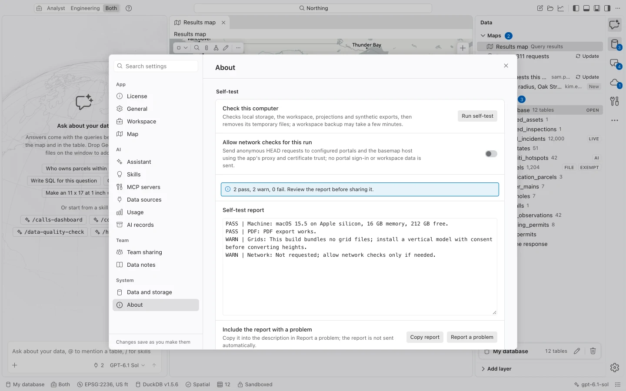Click the chart icon in title bar
The image size is (626, 391).
point(561,8)
